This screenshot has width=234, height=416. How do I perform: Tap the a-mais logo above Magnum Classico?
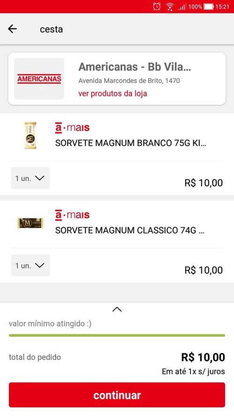click(72, 215)
